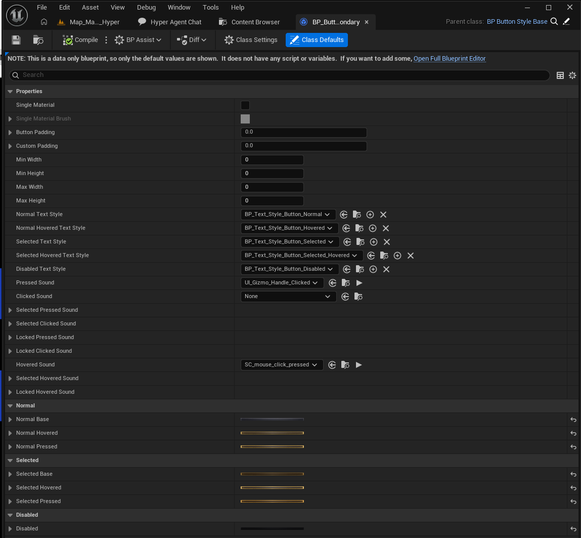This screenshot has width=581, height=538.
Task: Reset Selected Base to default
Action: [573, 474]
